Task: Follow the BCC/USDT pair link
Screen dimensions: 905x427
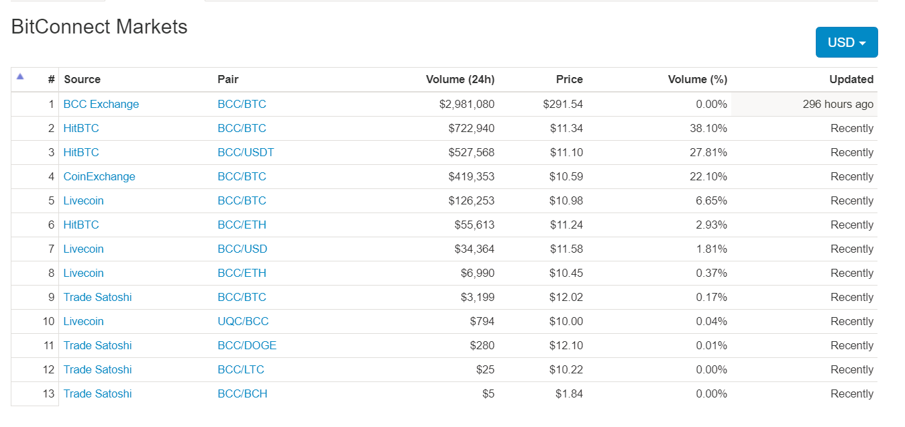Action: pyautogui.click(x=246, y=152)
